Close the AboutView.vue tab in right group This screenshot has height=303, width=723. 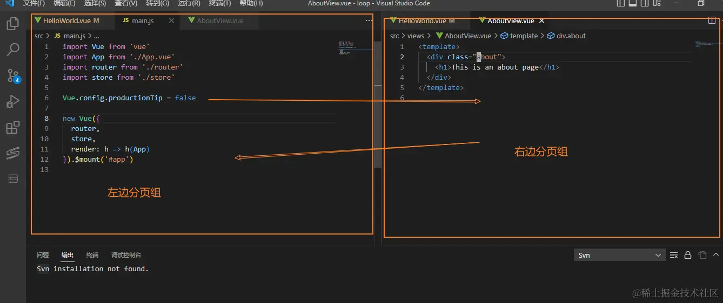(542, 21)
